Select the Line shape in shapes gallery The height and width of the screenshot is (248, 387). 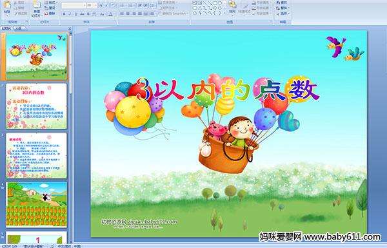(204, 3)
